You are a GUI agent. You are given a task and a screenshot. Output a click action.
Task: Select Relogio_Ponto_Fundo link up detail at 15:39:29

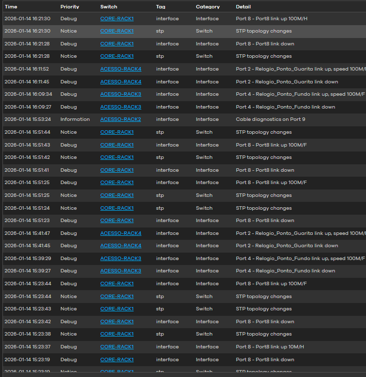(300, 259)
